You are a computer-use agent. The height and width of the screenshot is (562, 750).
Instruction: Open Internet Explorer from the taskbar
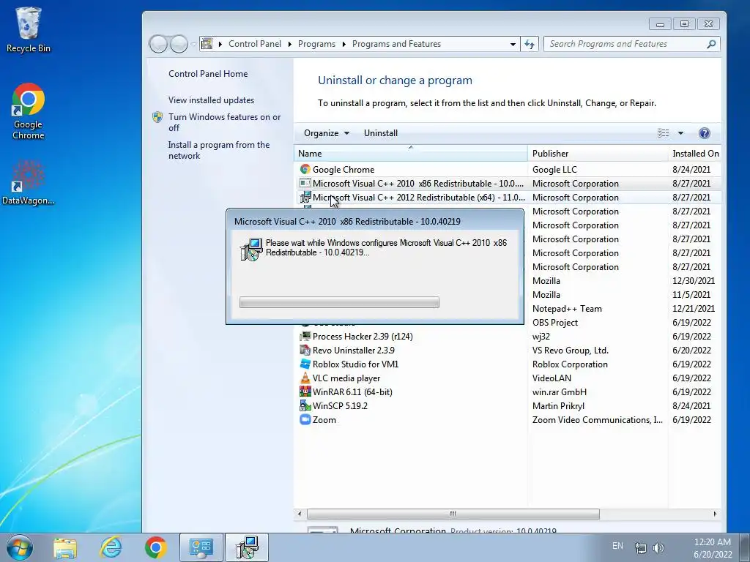point(111,547)
